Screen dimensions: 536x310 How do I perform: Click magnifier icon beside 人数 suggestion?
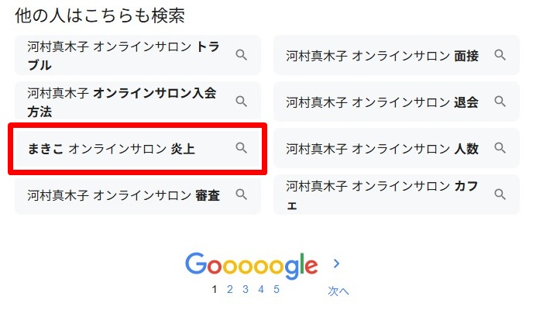[x=500, y=148]
